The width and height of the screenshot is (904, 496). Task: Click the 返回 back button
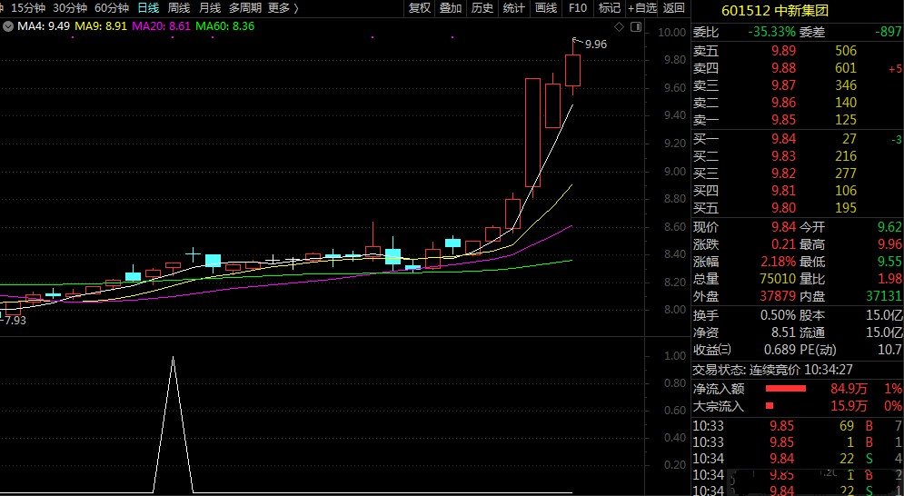tap(674, 8)
